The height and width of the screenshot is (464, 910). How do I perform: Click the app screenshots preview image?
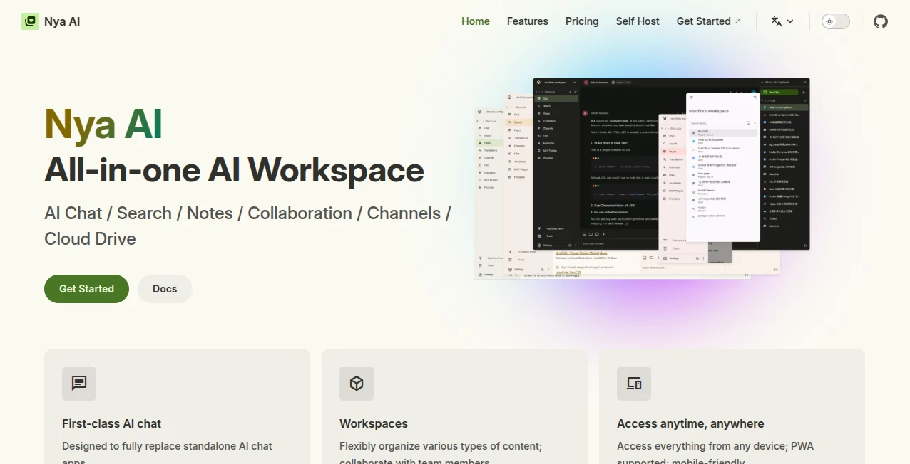click(643, 178)
